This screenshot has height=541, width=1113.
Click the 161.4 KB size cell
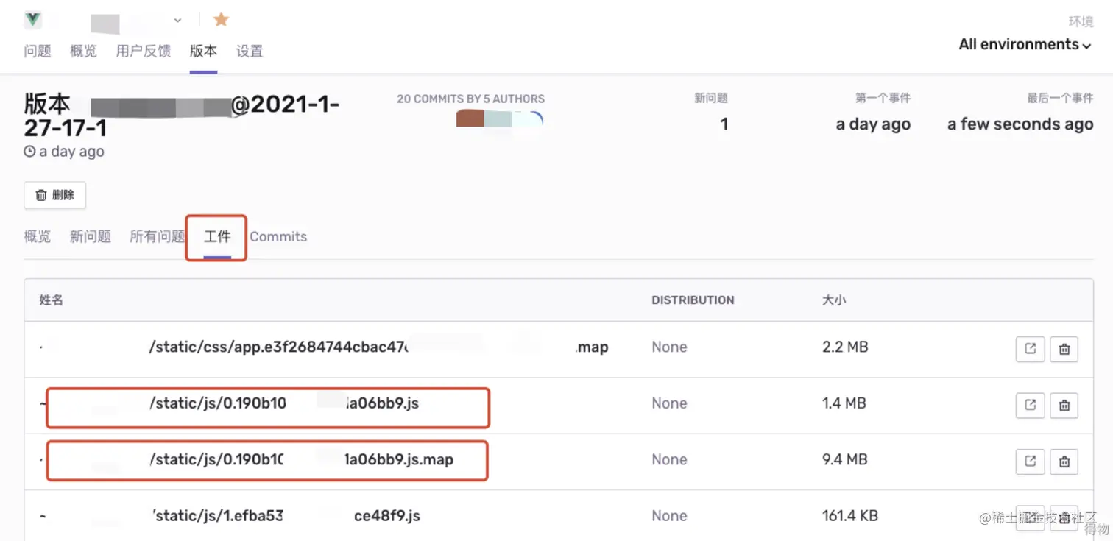click(x=850, y=516)
